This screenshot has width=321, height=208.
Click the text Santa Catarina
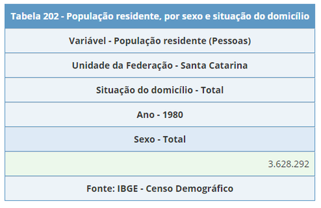click(x=214, y=65)
